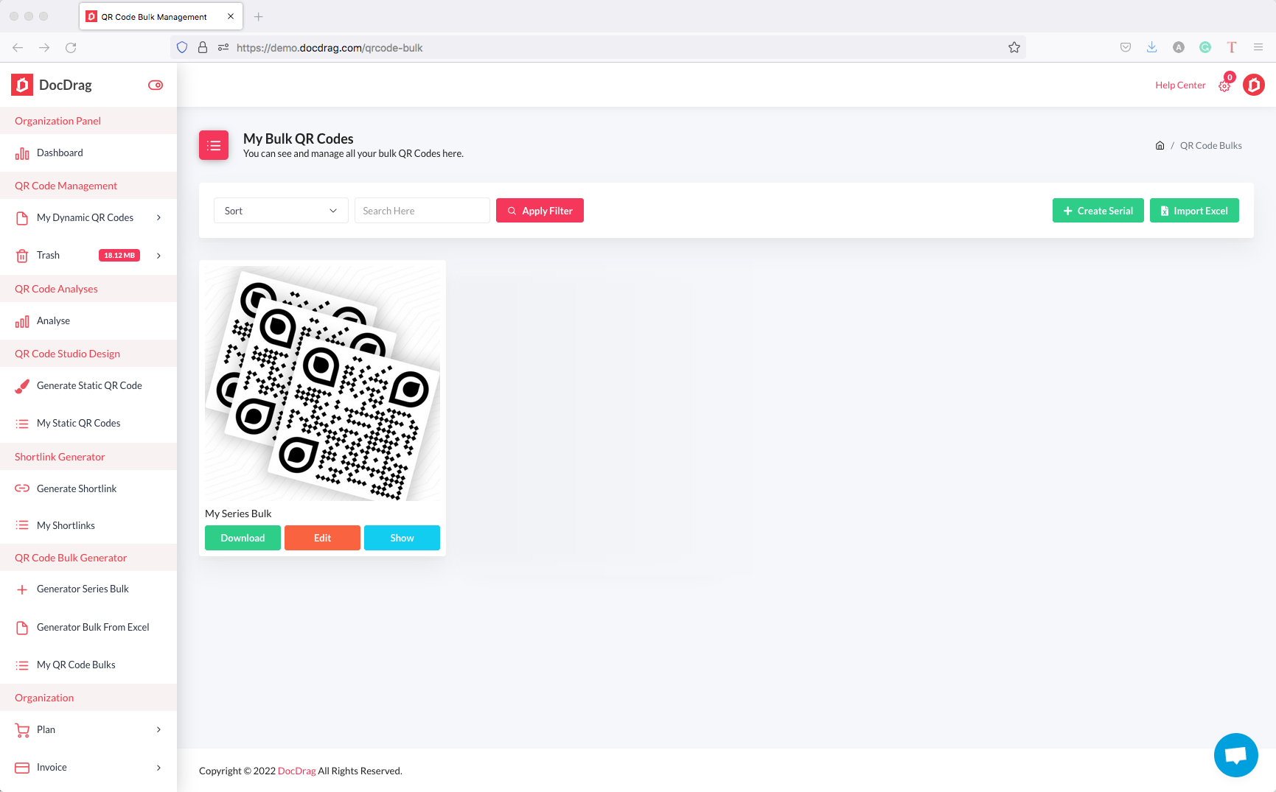Viewport: 1276px width, 792px height.
Task: Go forward with the browser forward arrow
Action: [44, 48]
